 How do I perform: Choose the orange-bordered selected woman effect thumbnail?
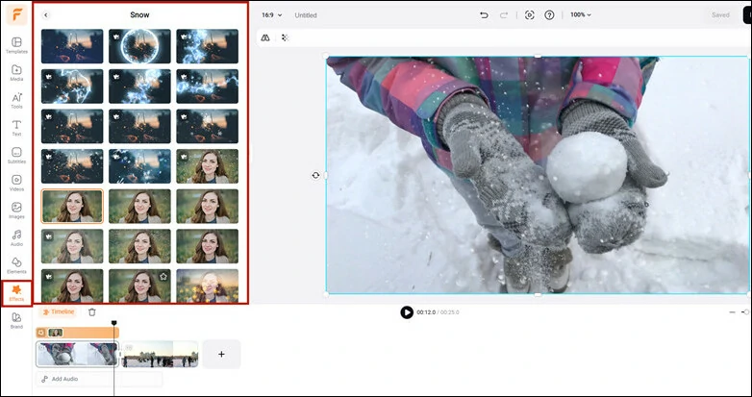click(72, 206)
